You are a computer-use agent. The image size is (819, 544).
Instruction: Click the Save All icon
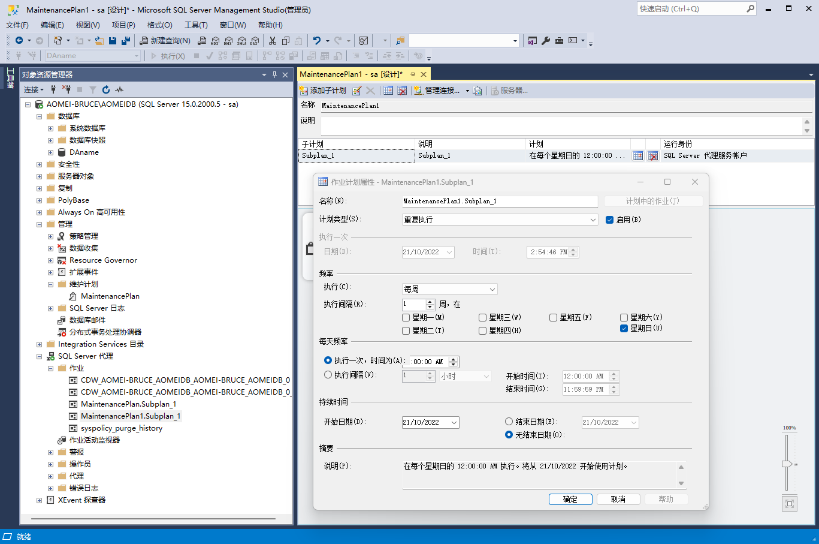pos(126,40)
